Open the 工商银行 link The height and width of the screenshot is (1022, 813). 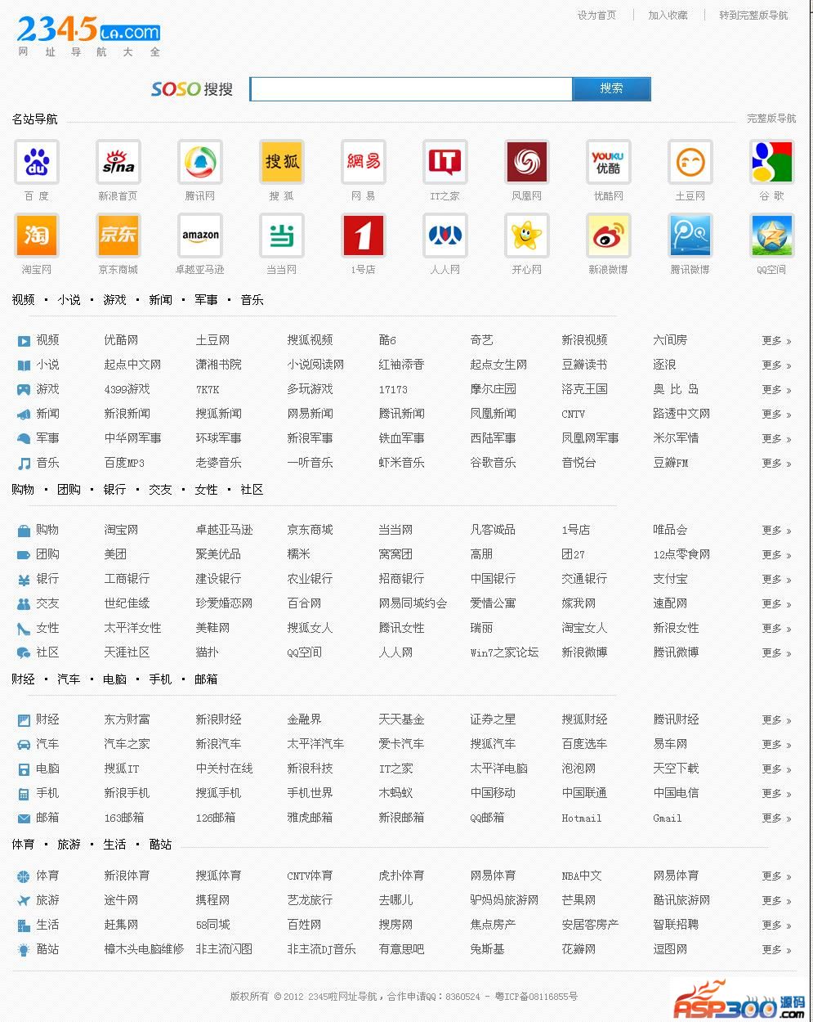click(127, 579)
